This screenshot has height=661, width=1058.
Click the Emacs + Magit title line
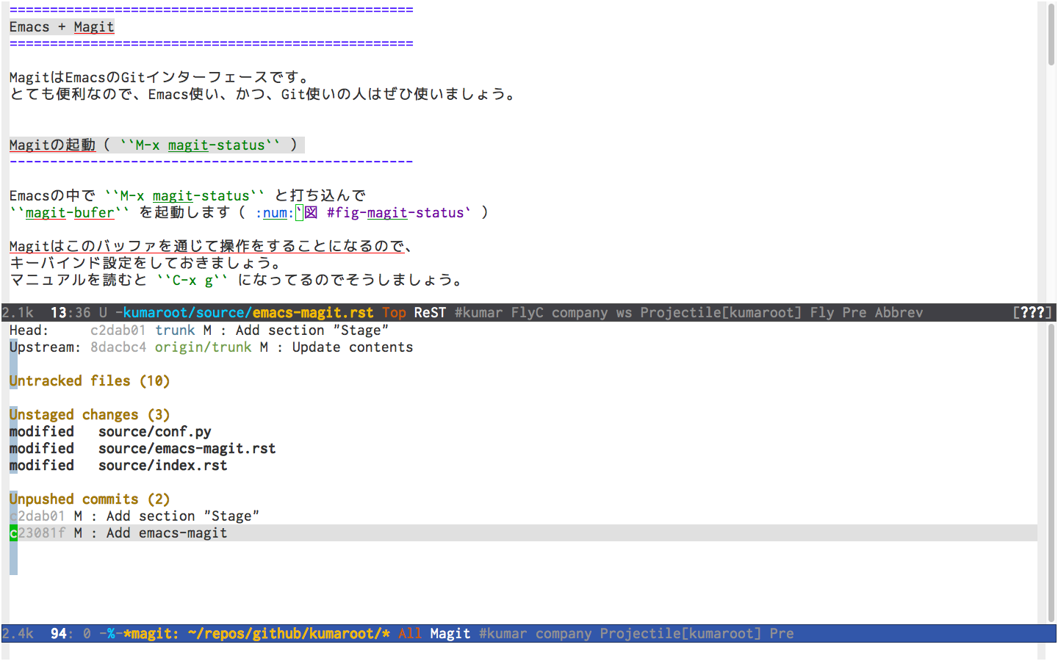click(x=62, y=27)
